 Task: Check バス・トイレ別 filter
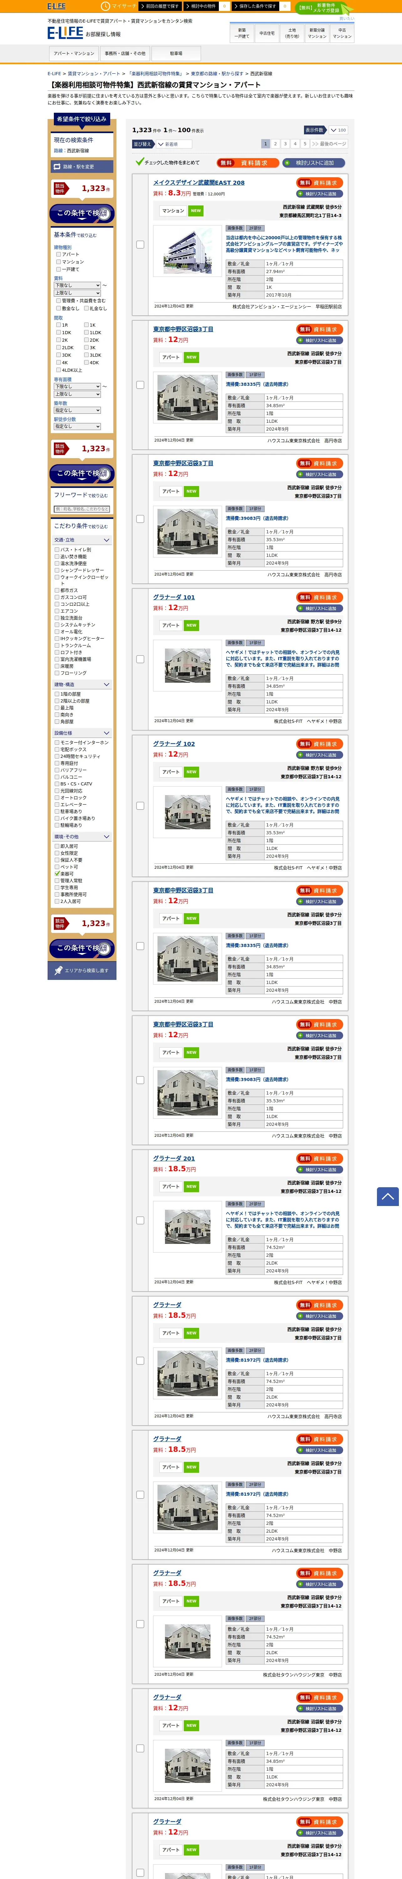[x=58, y=550]
